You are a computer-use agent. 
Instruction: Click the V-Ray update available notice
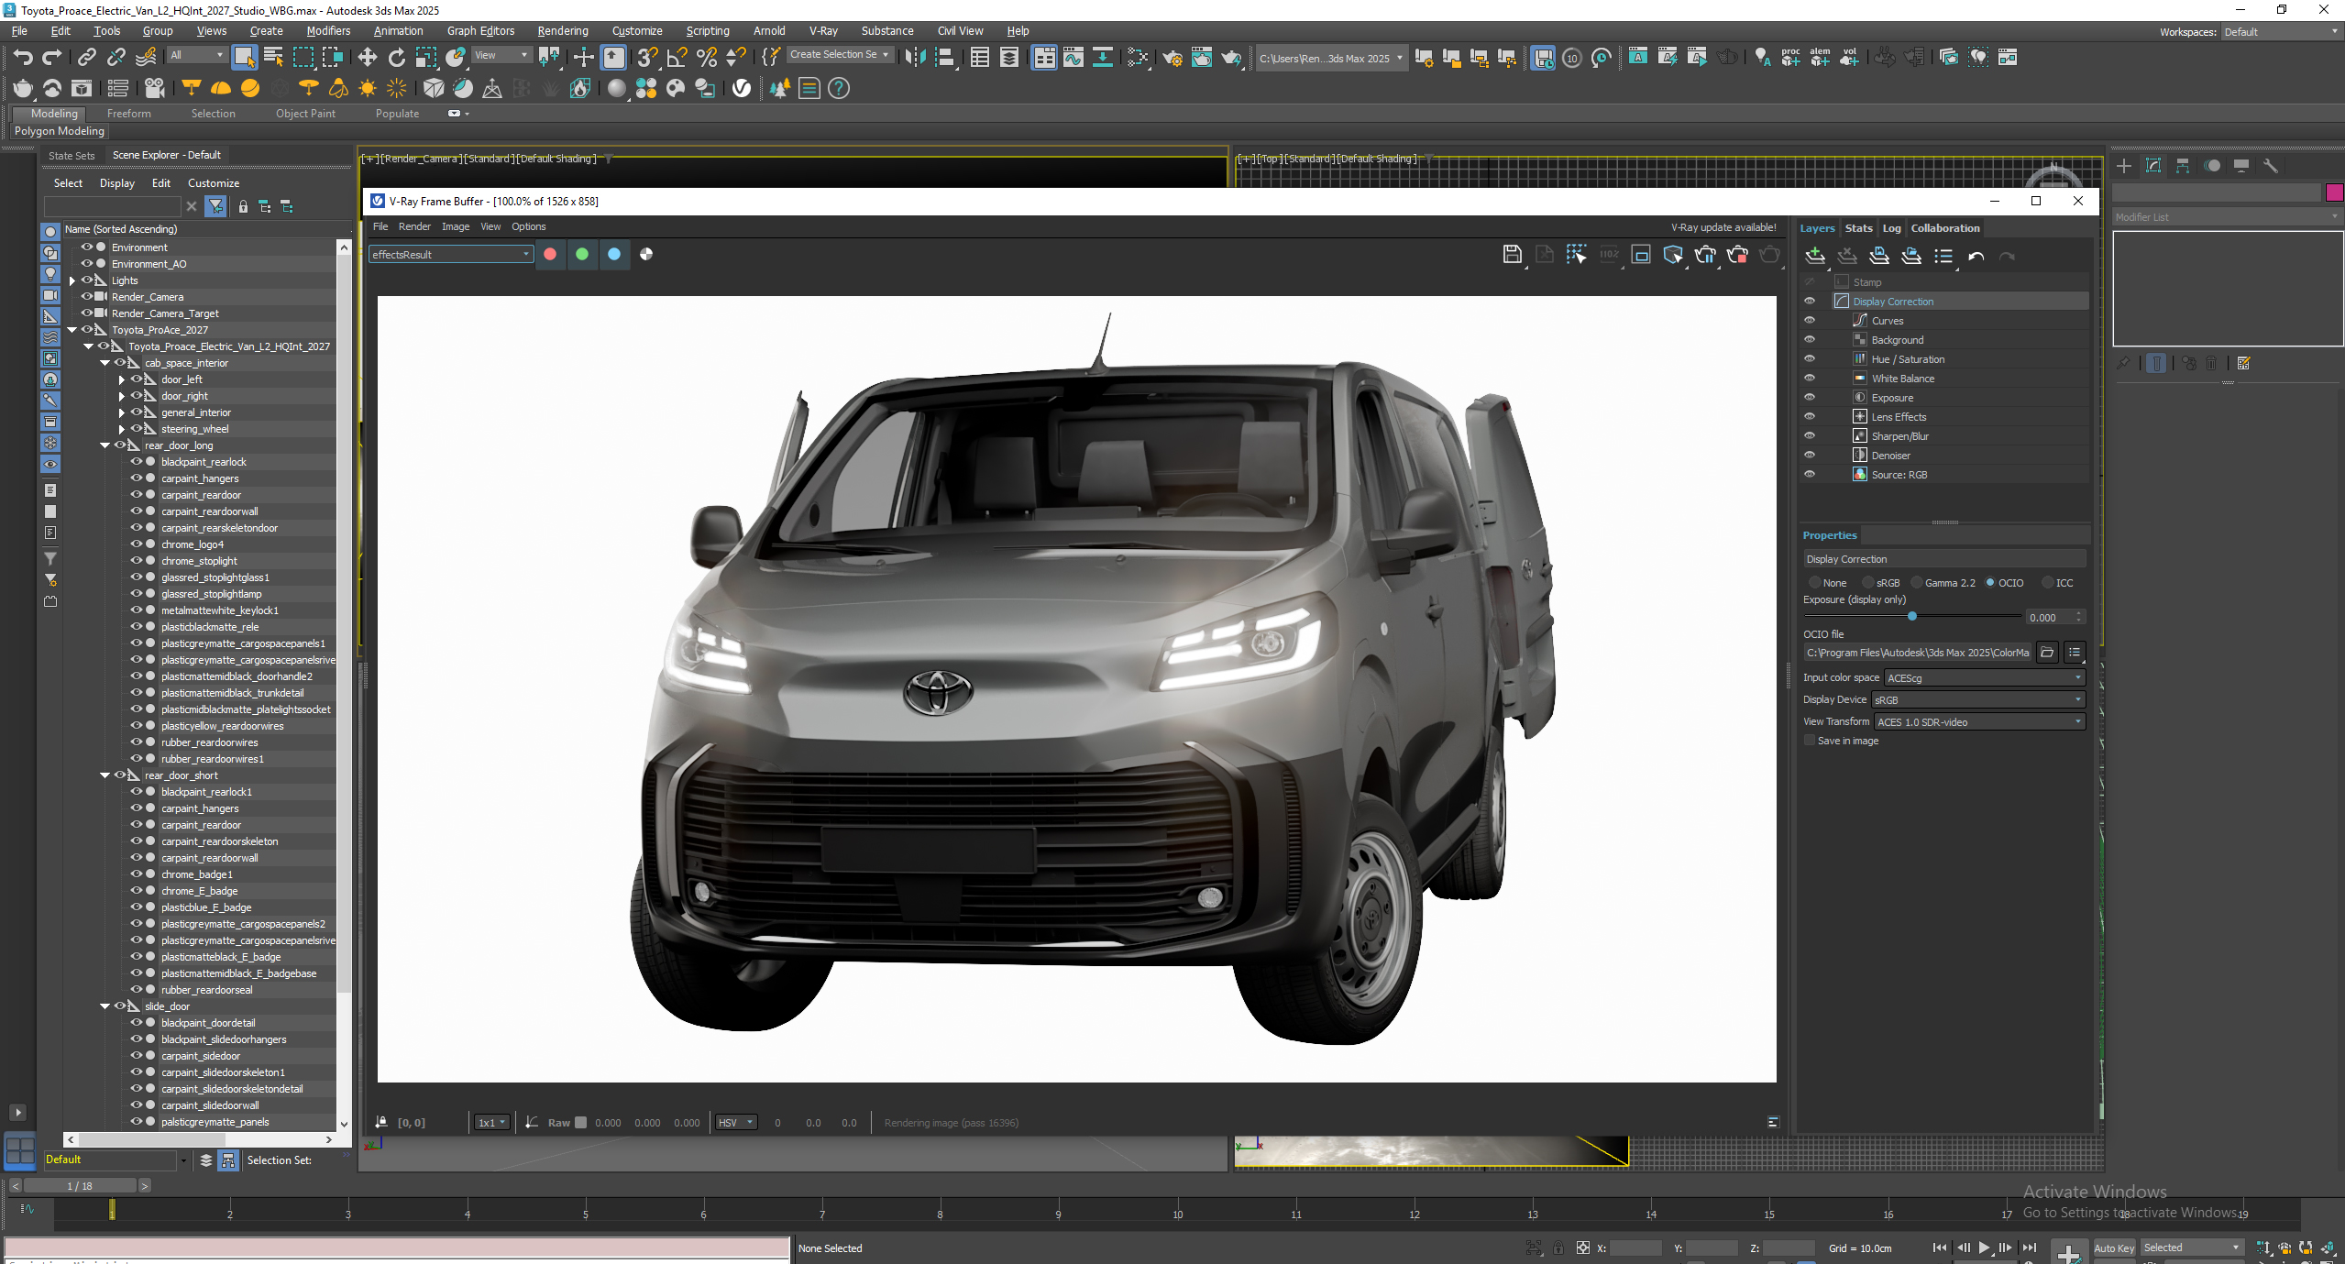[1723, 227]
